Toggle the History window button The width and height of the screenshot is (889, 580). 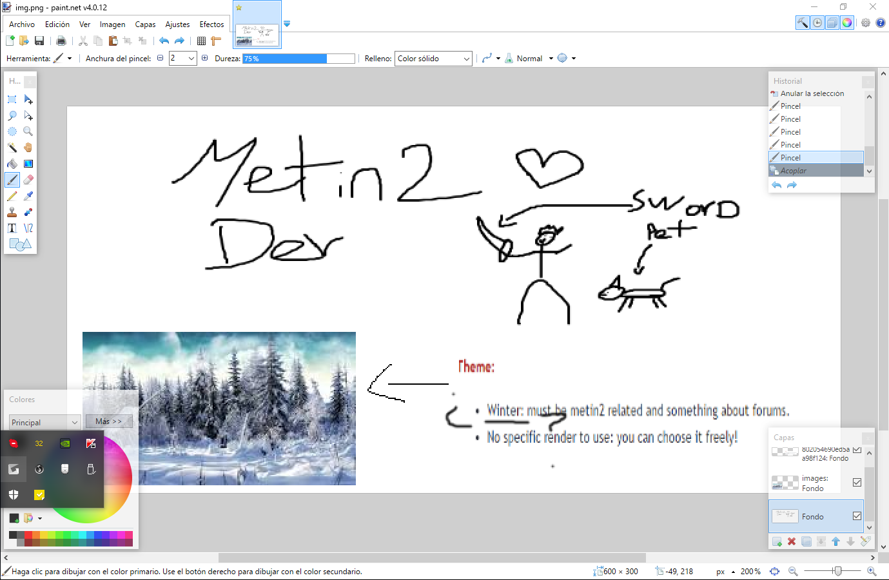tap(817, 23)
